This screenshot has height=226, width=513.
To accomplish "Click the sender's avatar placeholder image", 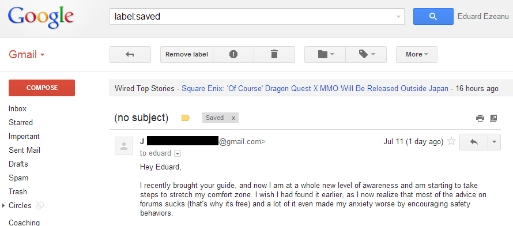I will (124, 146).
